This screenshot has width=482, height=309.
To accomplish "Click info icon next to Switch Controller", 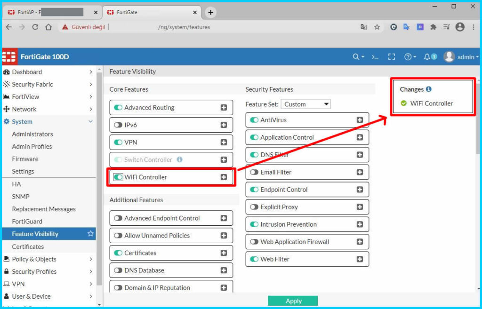I will tap(179, 159).
